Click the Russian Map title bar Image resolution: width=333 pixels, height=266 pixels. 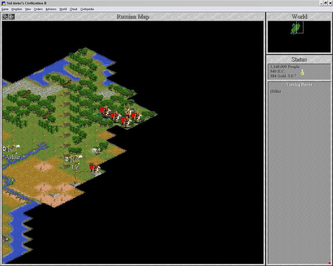point(133,17)
